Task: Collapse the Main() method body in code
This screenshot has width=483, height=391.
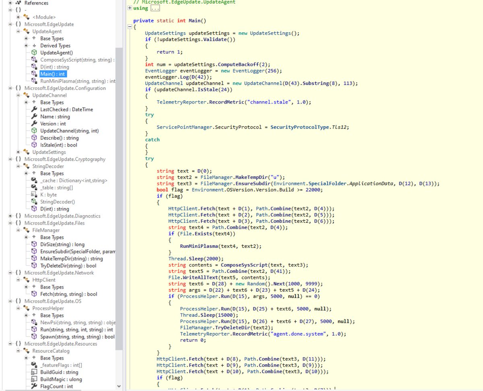Action: 130,27
